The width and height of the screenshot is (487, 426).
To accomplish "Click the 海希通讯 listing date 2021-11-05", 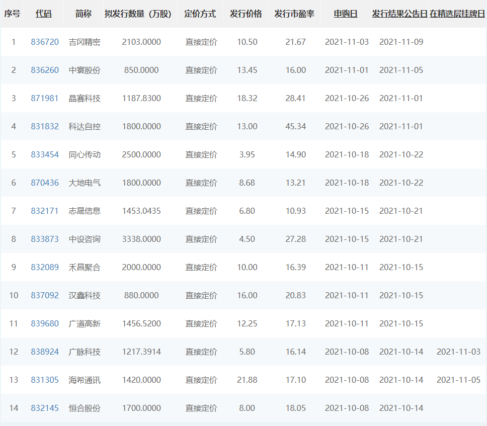I will click(x=458, y=380).
